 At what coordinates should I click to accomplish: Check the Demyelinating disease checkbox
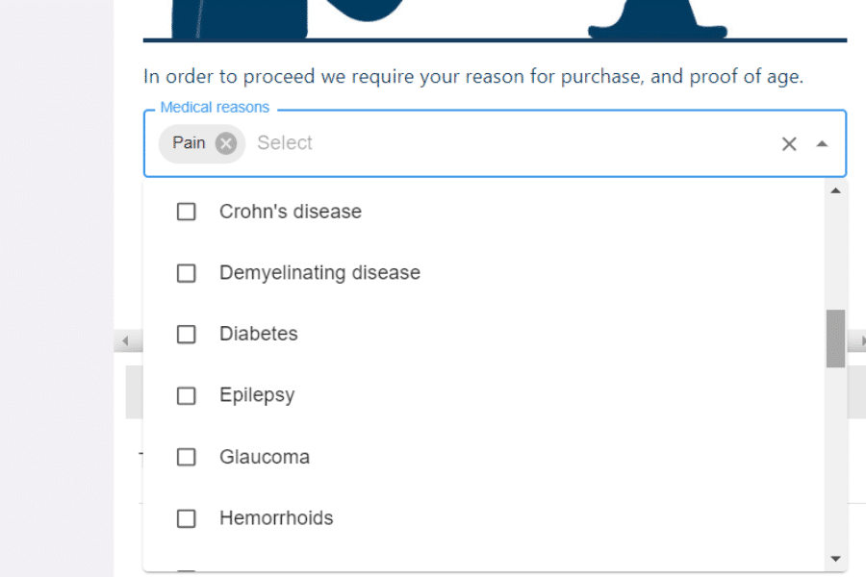point(186,273)
